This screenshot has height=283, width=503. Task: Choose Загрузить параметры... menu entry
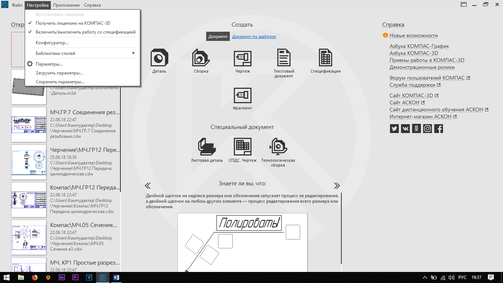click(x=82, y=73)
